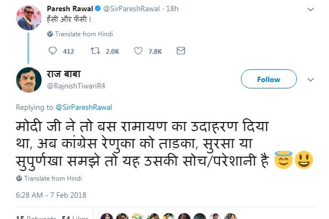Click the 6:28 AM - 7 Feb 2018 timestamp

click(51, 195)
